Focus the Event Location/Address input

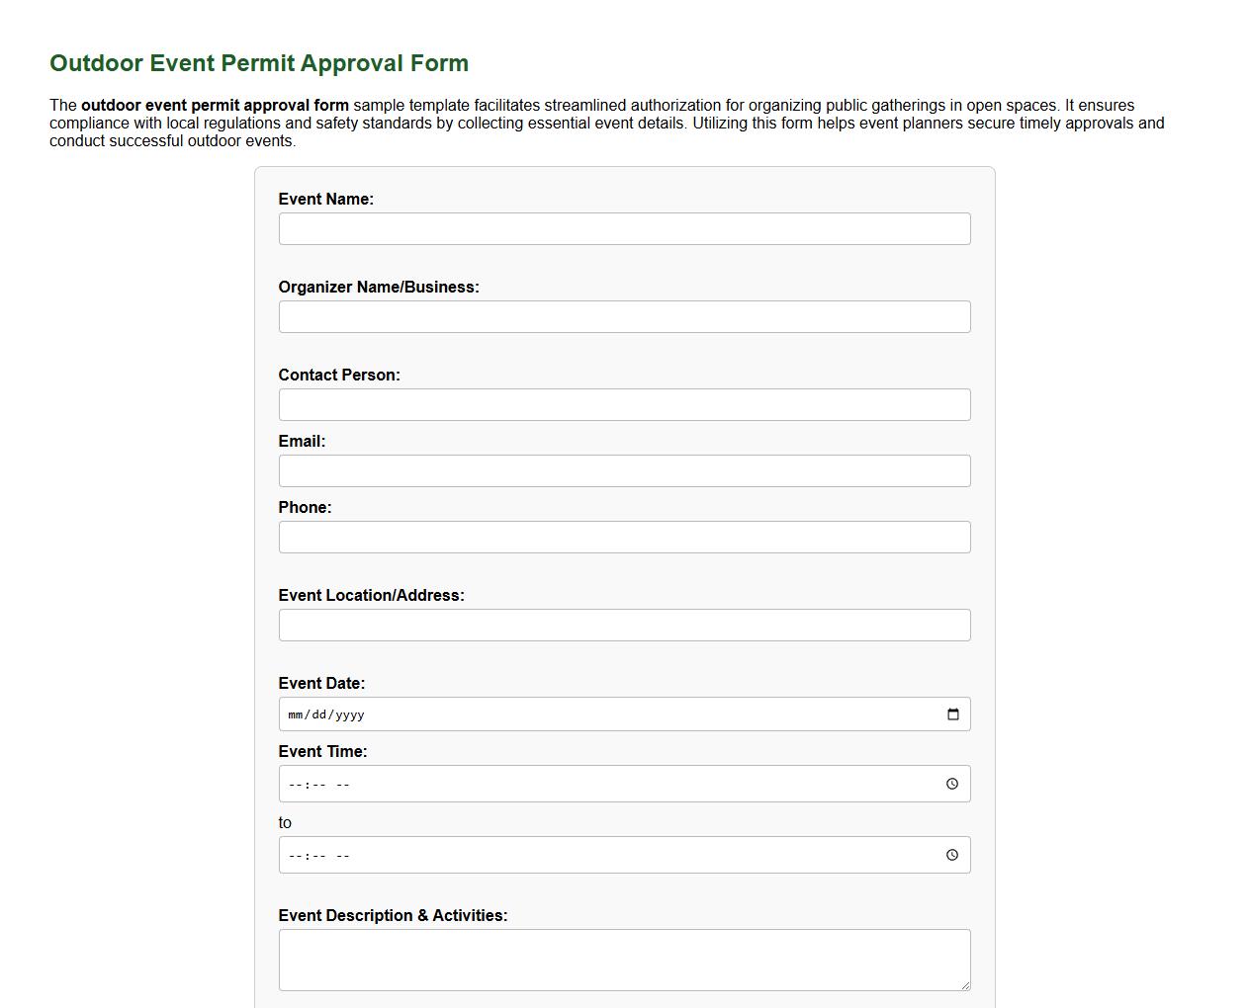point(624,625)
